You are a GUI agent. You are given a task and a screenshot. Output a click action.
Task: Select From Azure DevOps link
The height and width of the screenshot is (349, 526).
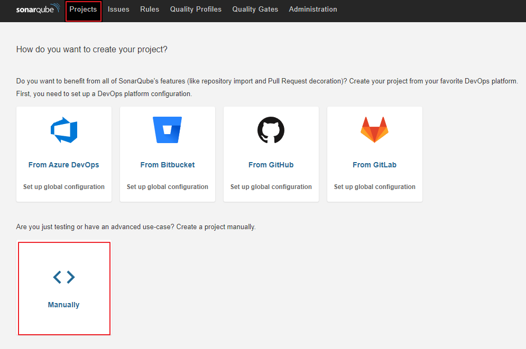(64, 165)
